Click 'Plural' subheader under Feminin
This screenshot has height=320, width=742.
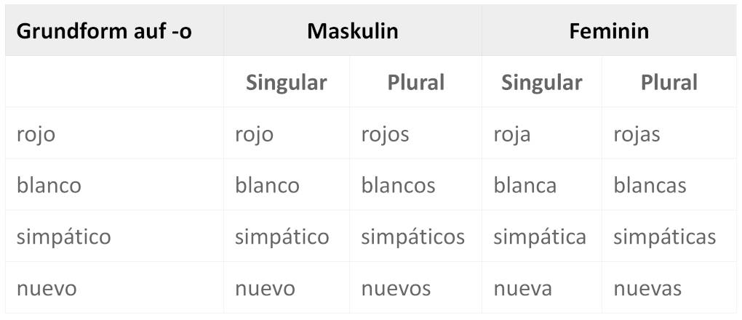tap(669, 83)
